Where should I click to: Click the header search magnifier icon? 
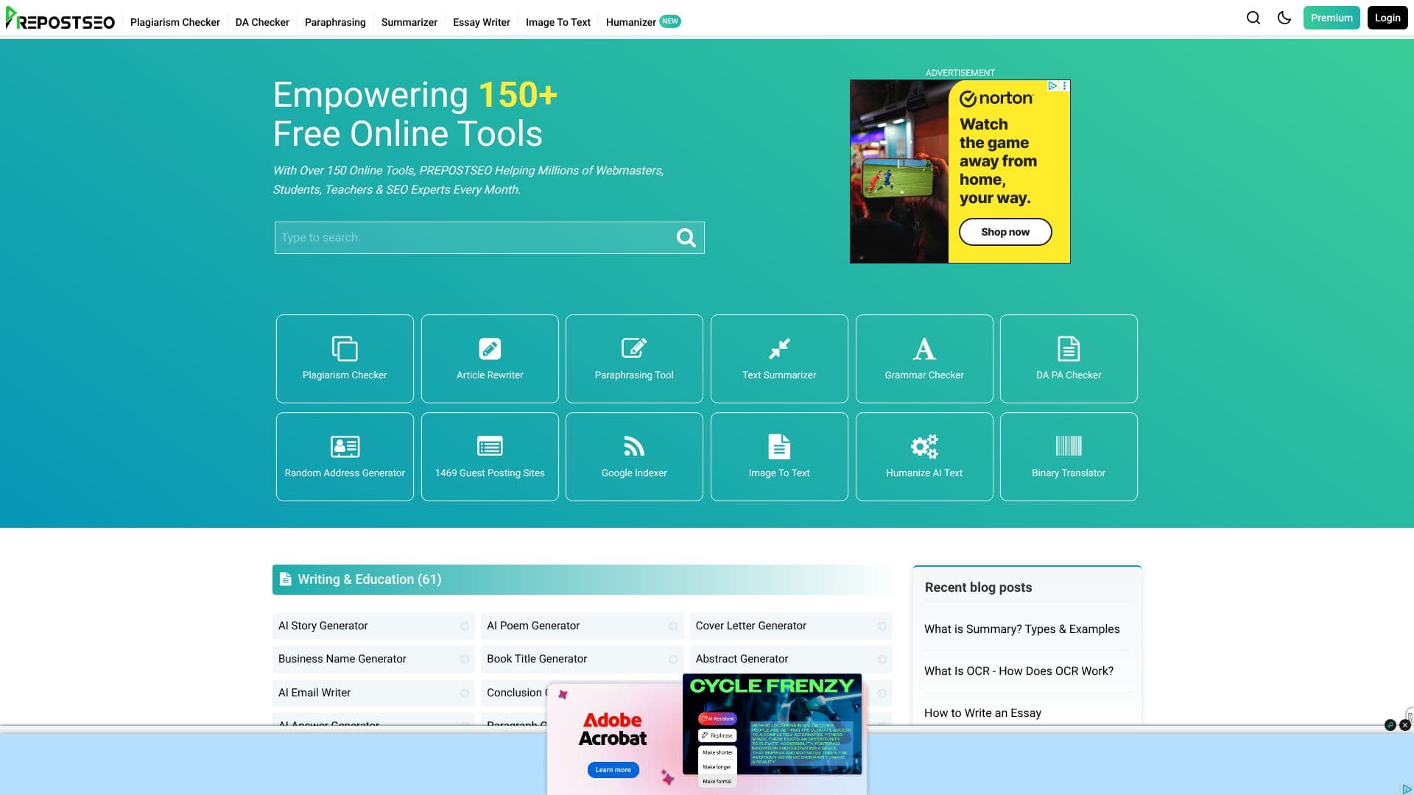pyautogui.click(x=1253, y=18)
